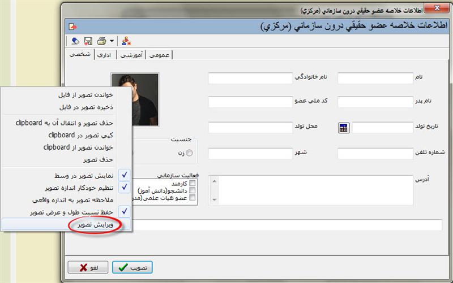
Task: Enable the عضو هیات علمی checkbox
Action: [x=193, y=198]
